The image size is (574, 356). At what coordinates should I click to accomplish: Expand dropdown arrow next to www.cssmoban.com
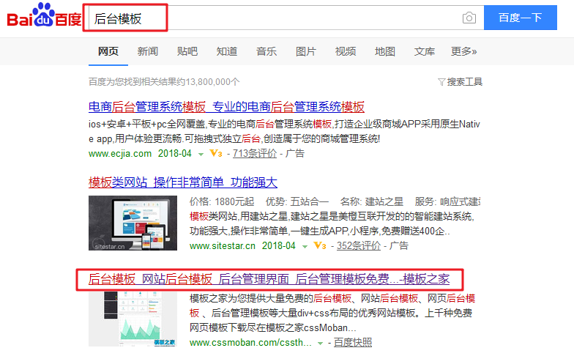[x=321, y=343]
